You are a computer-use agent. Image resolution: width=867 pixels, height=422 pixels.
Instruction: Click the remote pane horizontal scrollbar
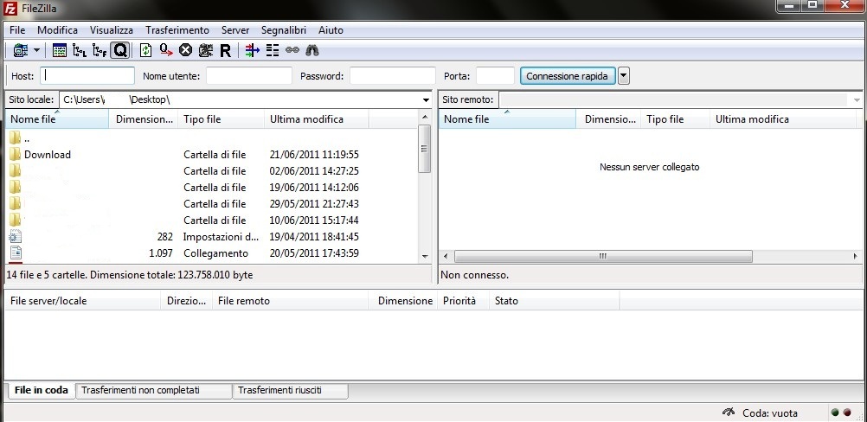point(603,256)
